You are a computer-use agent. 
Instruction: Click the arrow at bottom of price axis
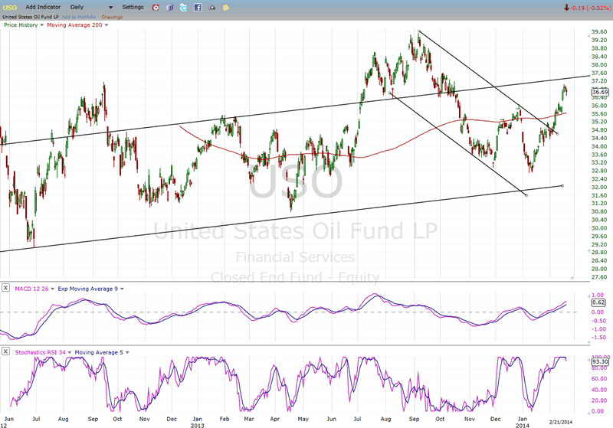pos(588,251)
